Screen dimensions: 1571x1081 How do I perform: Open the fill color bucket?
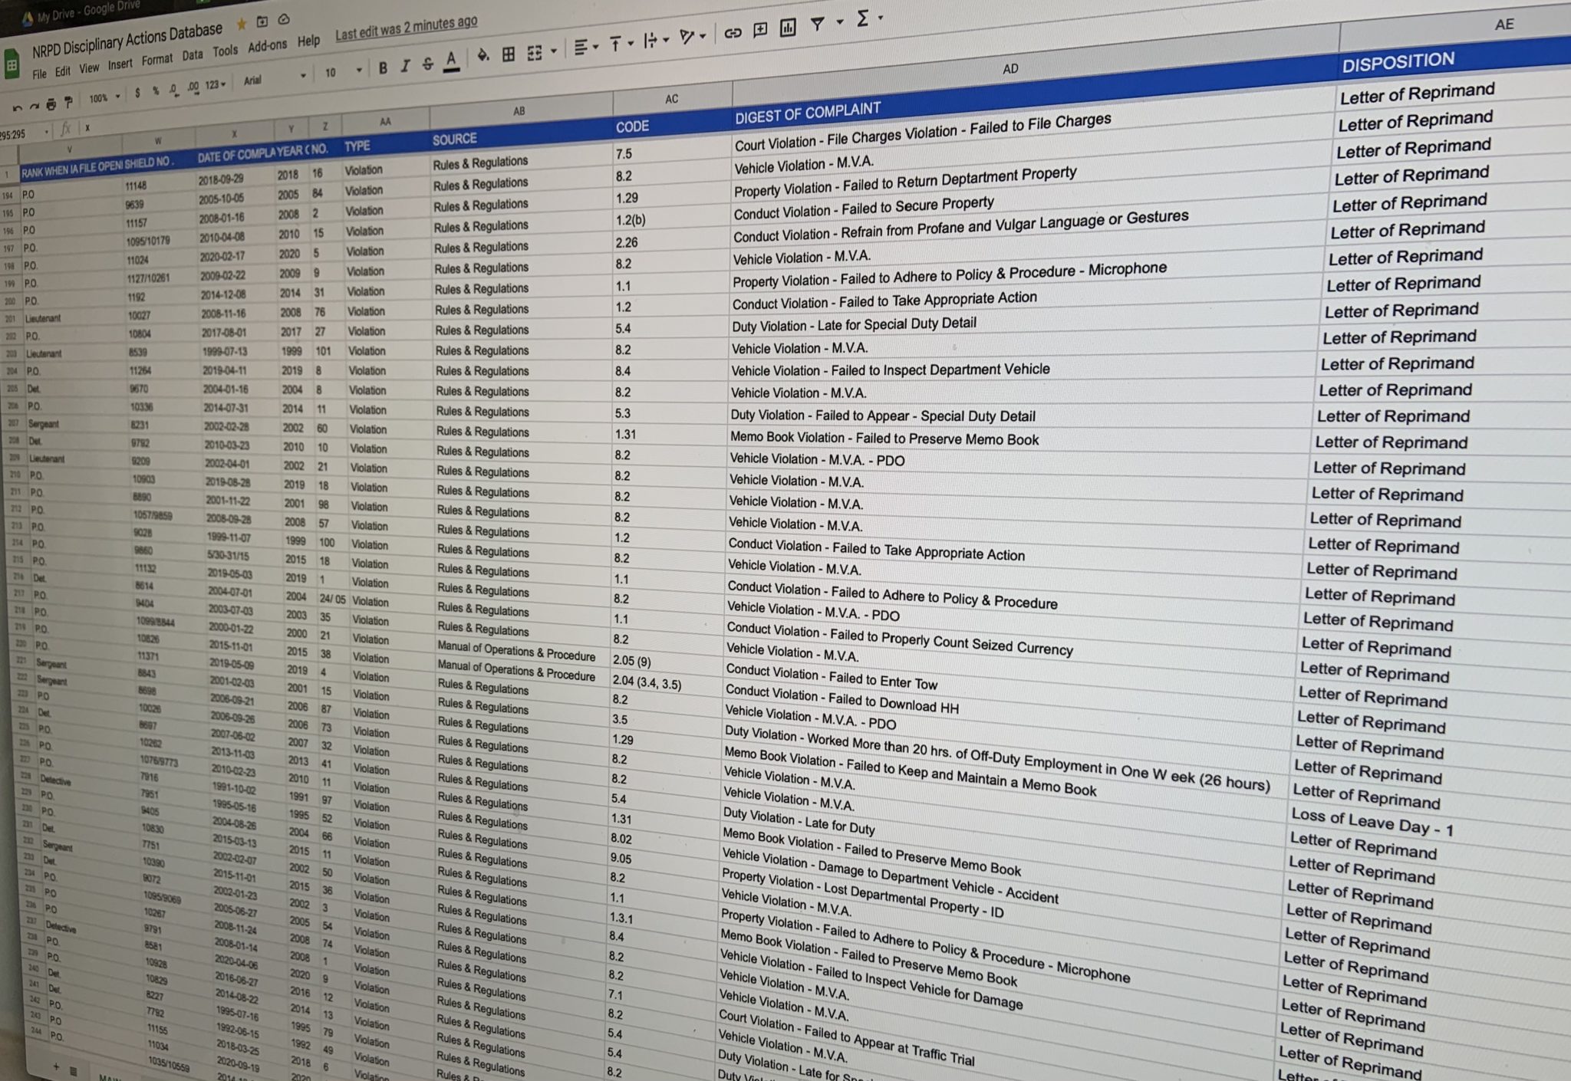[x=482, y=55]
